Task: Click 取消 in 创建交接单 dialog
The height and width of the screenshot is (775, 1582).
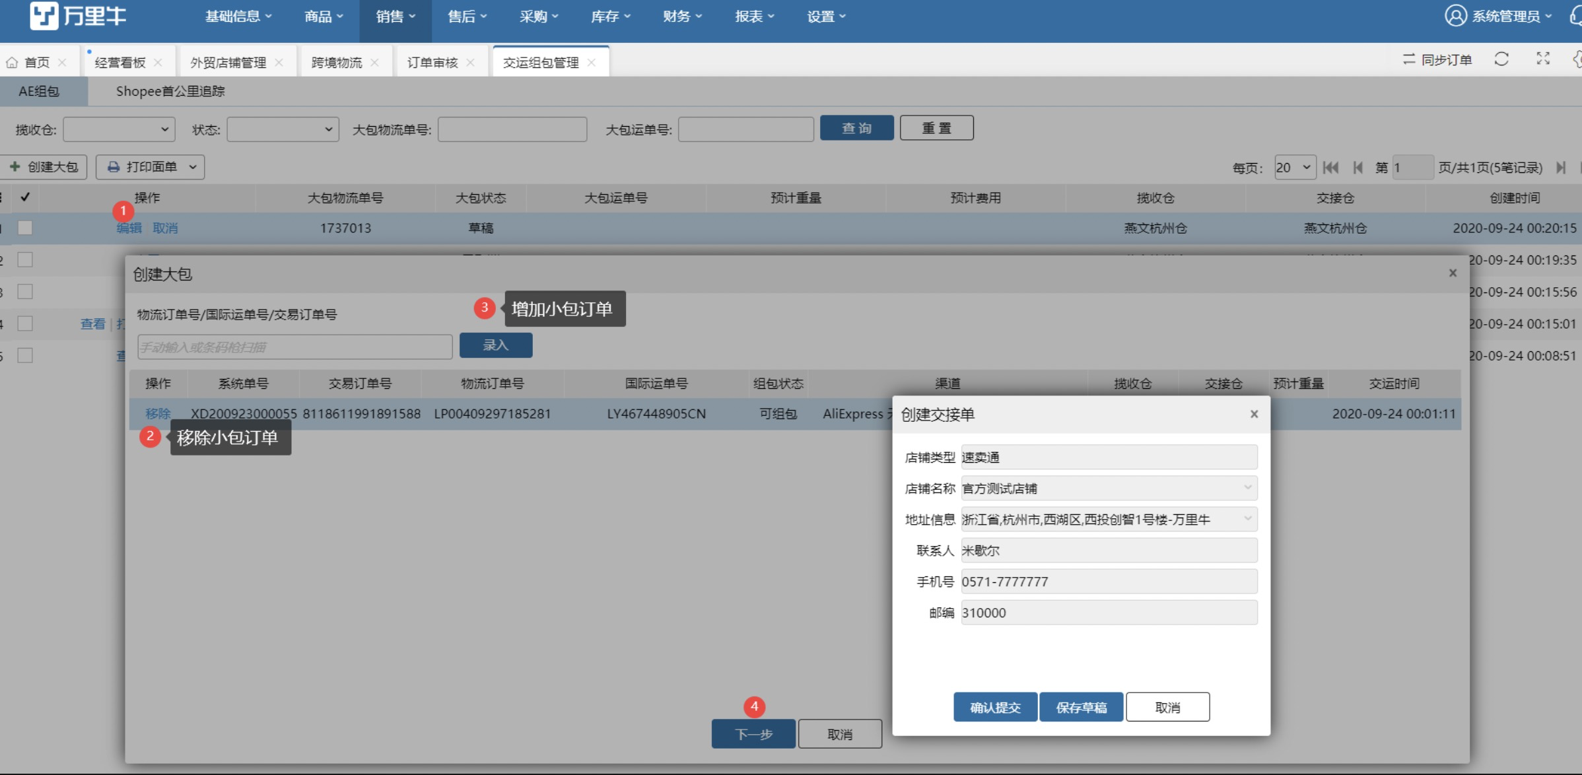Action: [x=1167, y=707]
